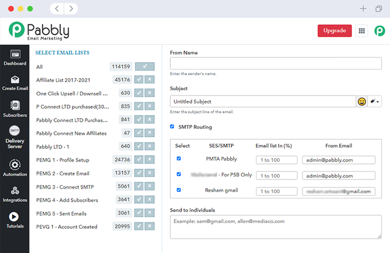The width and height of the screenshot is (390, 253).
Task: Open a new tab with plus icon
Action: pos(363,9)
